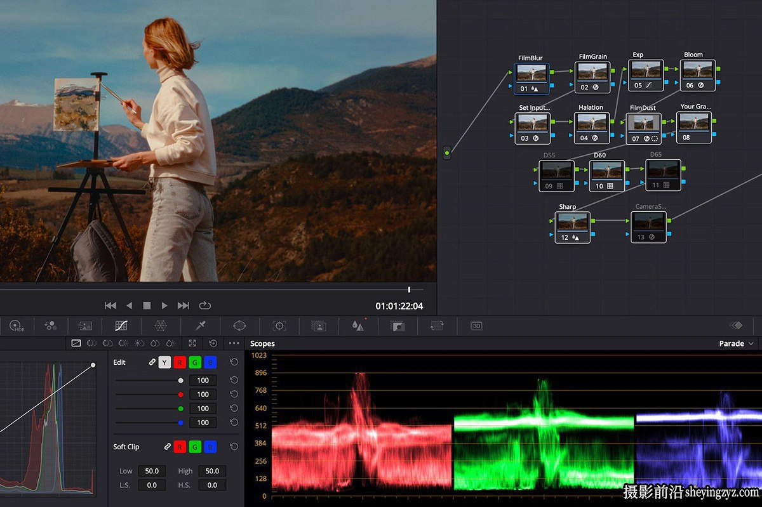Image resolution: width=762 pixels, height=507 pixels.
Task: Click the H.S. value field
Action: point(212,485)
